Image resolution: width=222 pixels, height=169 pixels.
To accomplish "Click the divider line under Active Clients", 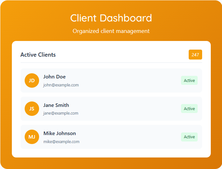I will [x=111, y=62].
